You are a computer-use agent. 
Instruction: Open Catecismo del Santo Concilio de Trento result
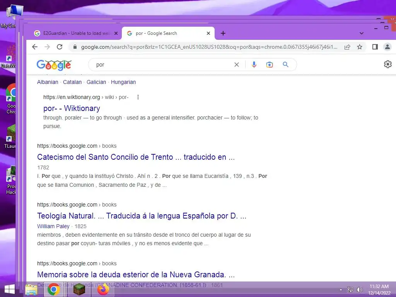[x=136, y=157]
